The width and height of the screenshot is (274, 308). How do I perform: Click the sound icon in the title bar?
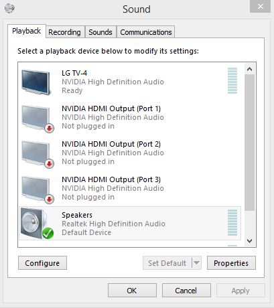pos(9,9)
